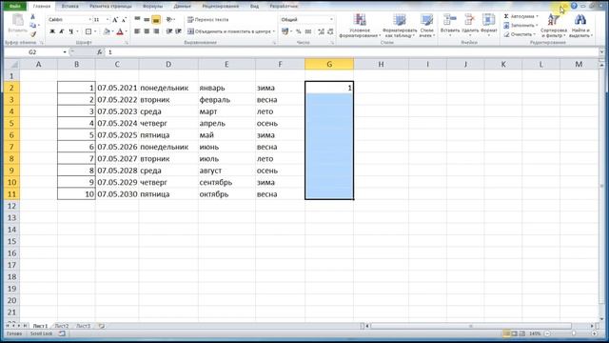The width and height of the screenshot is (609, 343).
Task: Open Заполнить fill menu
Action: [521, 26]
